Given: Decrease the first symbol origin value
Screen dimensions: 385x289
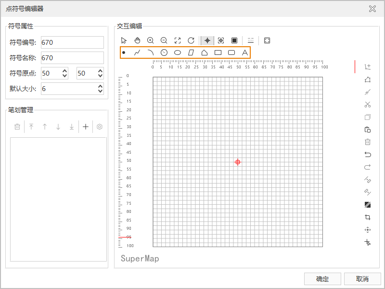Looking at the screenshot, I should (x=64, y=76).
